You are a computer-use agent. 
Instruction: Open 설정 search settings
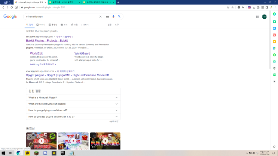[110, 25]
